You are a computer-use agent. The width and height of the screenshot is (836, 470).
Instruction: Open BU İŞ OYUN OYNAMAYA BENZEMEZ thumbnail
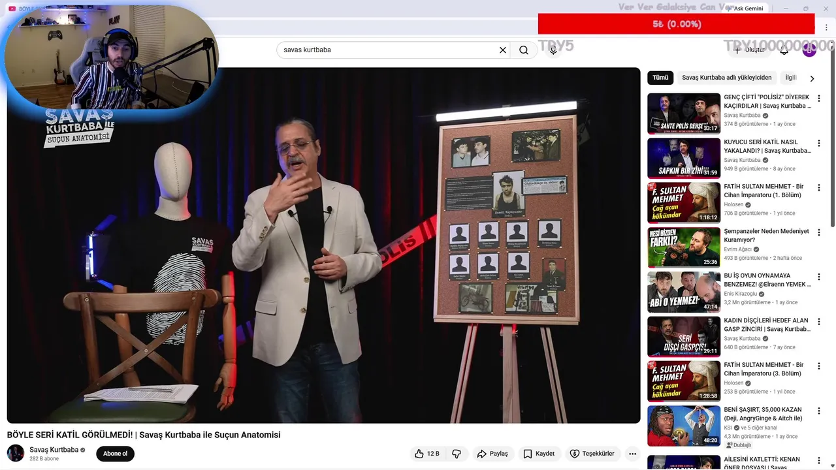[684, 292]
